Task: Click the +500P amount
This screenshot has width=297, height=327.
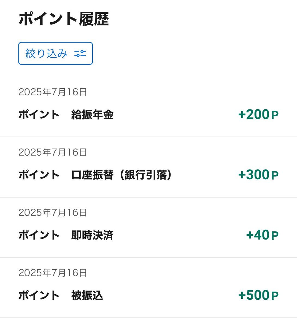Action: pos(258,295)
